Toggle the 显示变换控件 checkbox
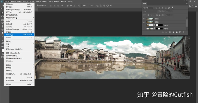 pyautogui.click(x=35, y=5)
